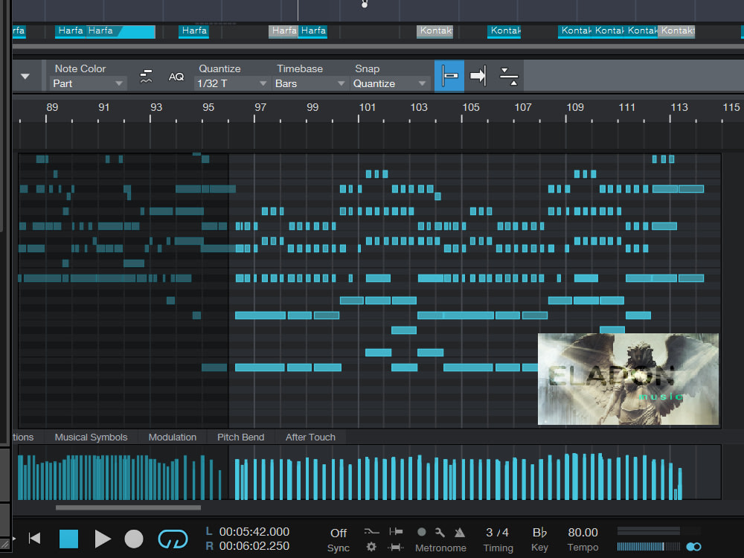Click the loop marker handle on top timeline
Viewport: 744px width, 558px height.
click(x=365, y=4)
